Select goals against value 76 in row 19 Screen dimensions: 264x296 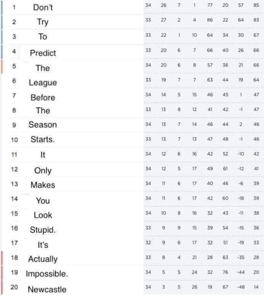pyautogui.click(x=225, y=272)
